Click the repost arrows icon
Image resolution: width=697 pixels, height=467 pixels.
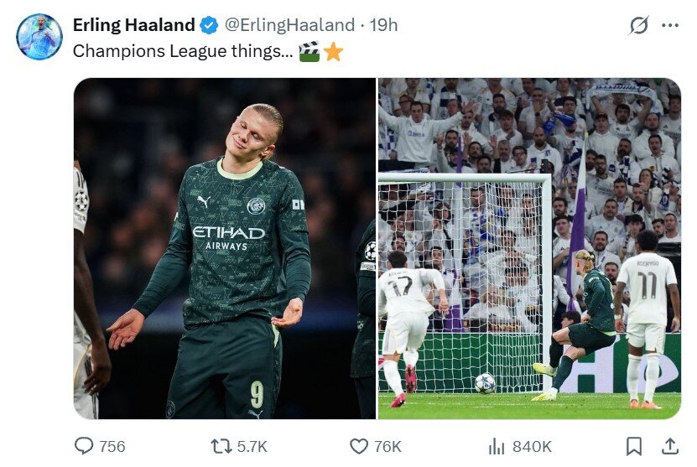[x=221, y=446]
